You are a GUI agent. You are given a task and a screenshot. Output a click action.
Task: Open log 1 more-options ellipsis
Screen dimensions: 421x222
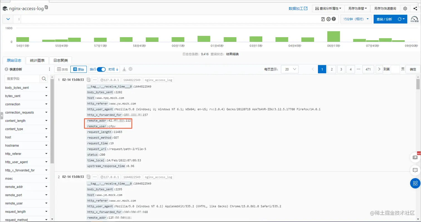95,80
